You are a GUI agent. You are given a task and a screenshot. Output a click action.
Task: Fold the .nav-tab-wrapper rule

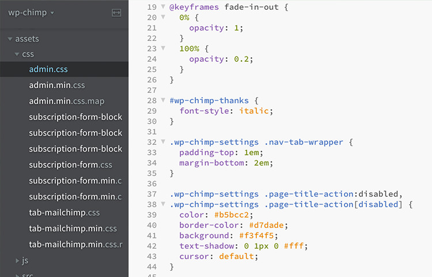(164, 143)
